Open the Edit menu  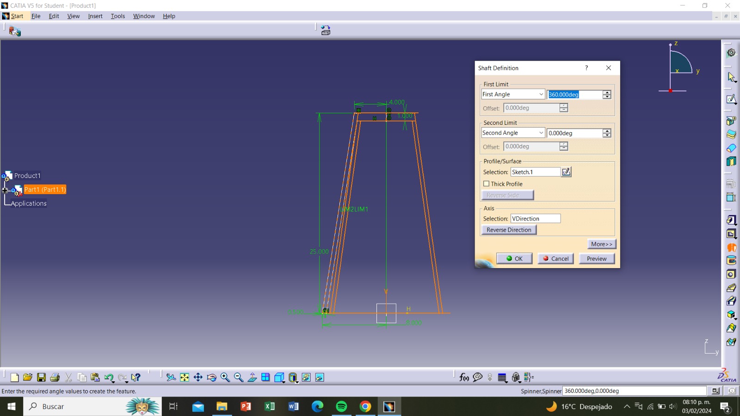(54, 16)
